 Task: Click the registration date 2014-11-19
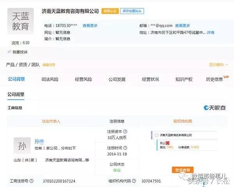coord(117,154)
